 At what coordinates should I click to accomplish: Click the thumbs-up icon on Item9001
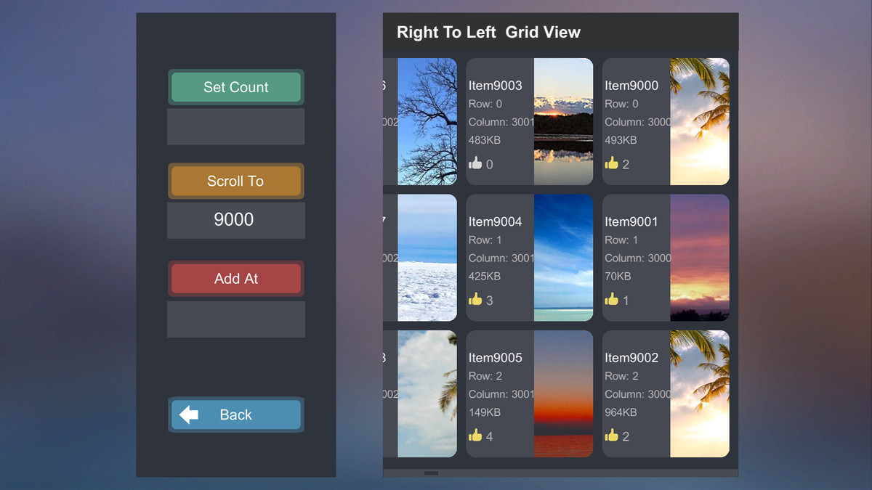pyautogui.click(x=612, y=299)
